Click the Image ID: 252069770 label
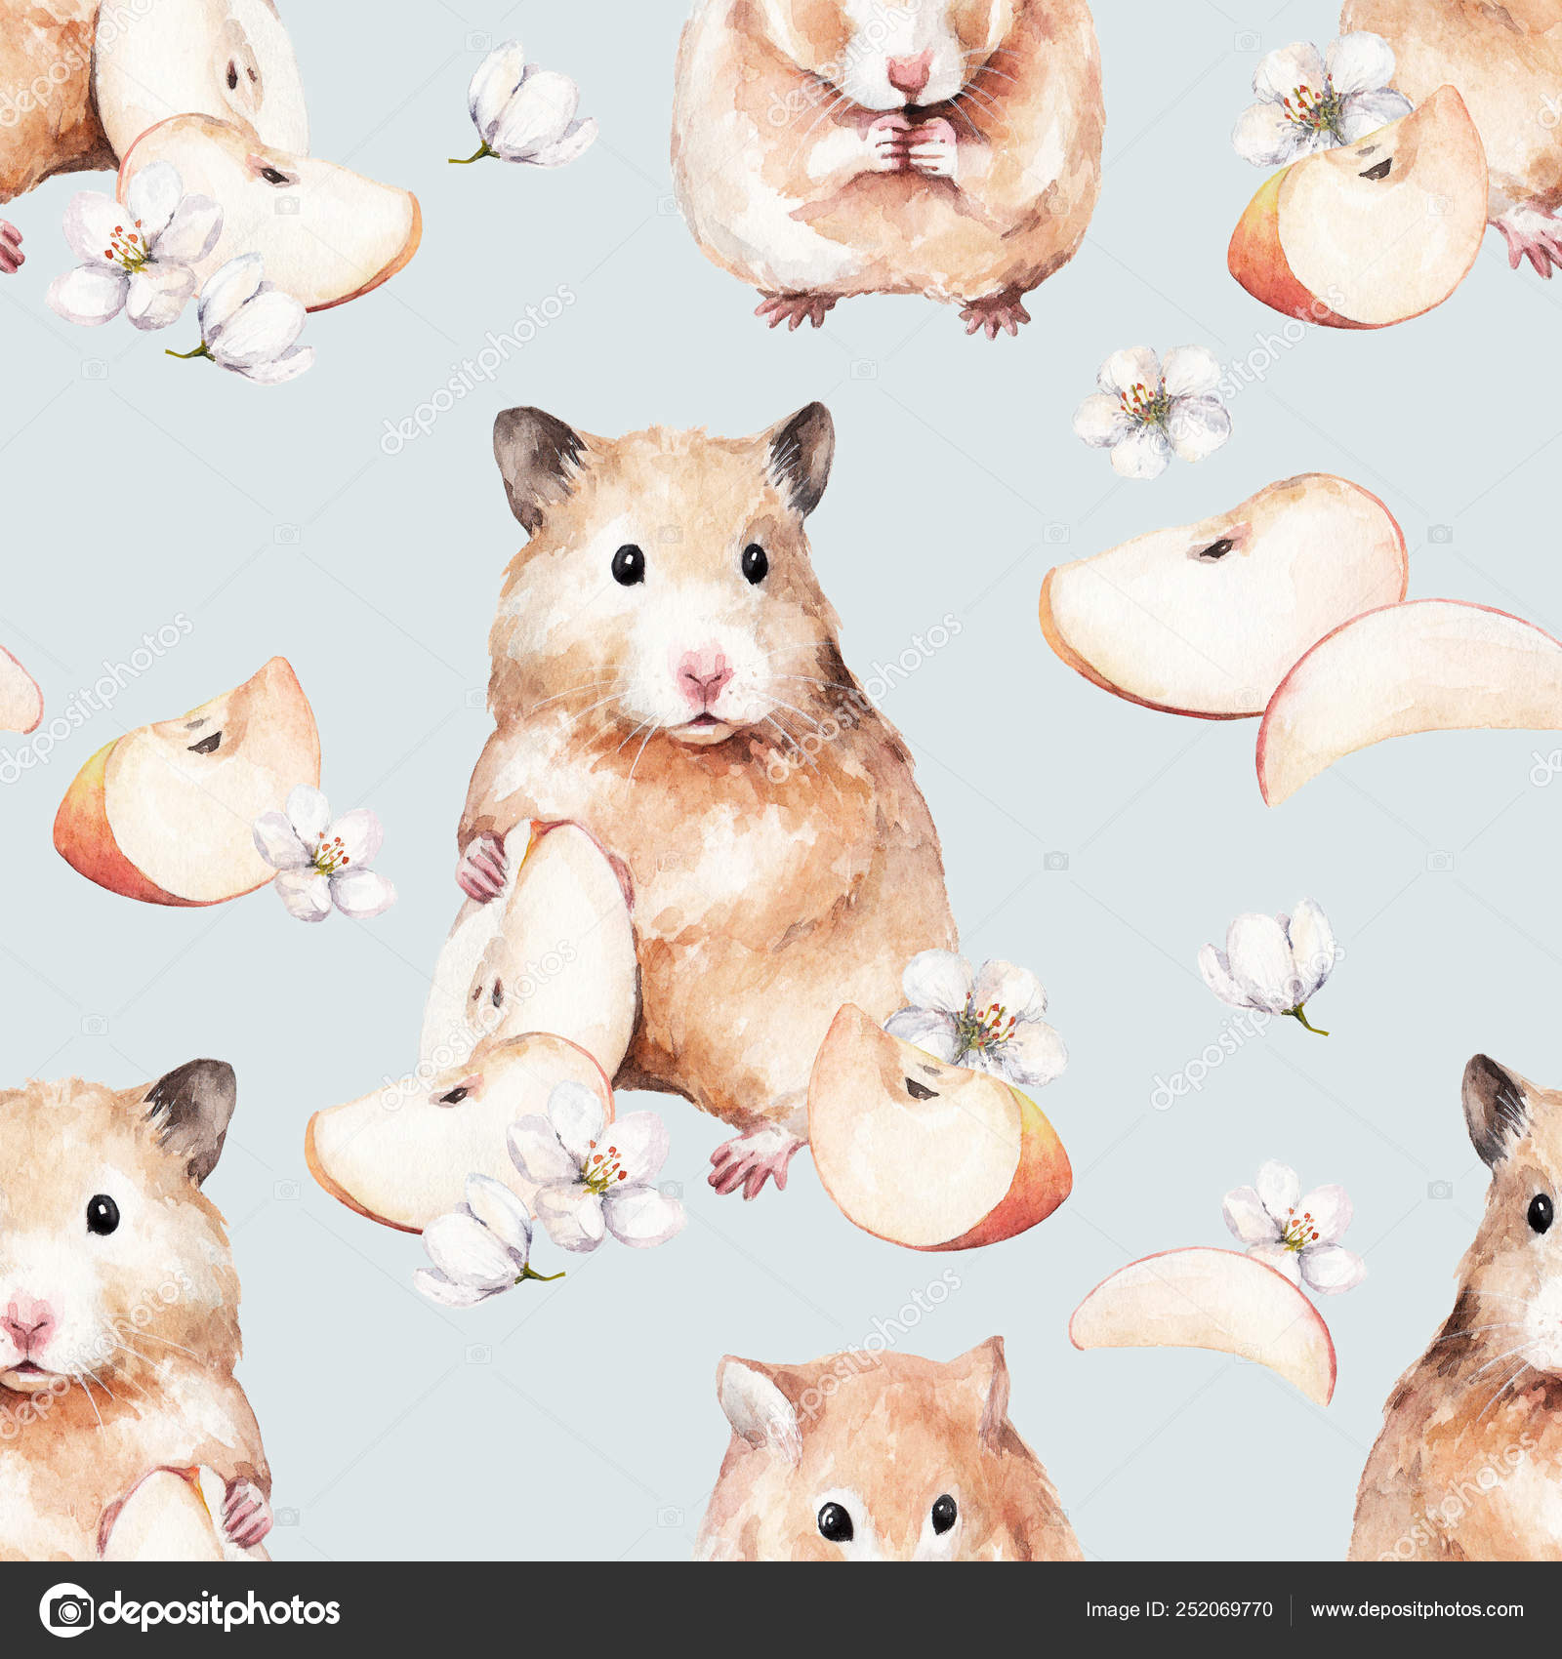 (x=1178, y=1610)
